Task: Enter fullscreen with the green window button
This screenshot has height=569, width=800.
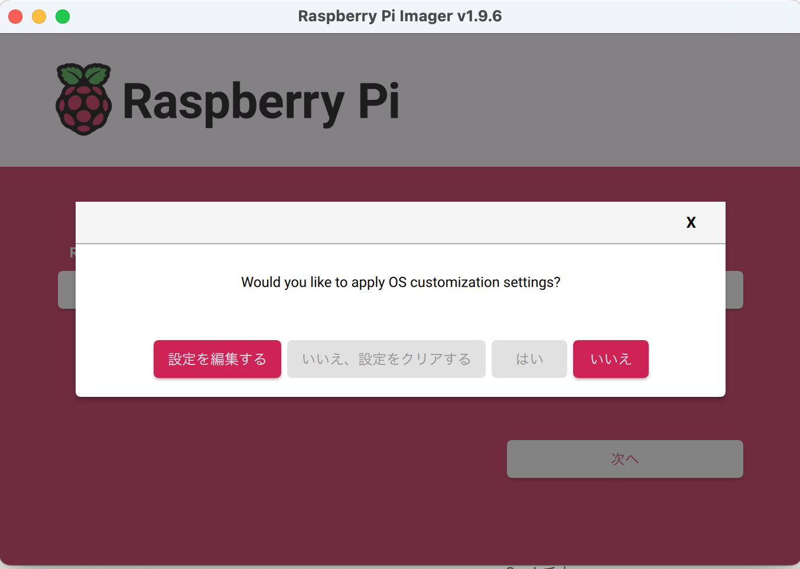Action: point(63,17)
